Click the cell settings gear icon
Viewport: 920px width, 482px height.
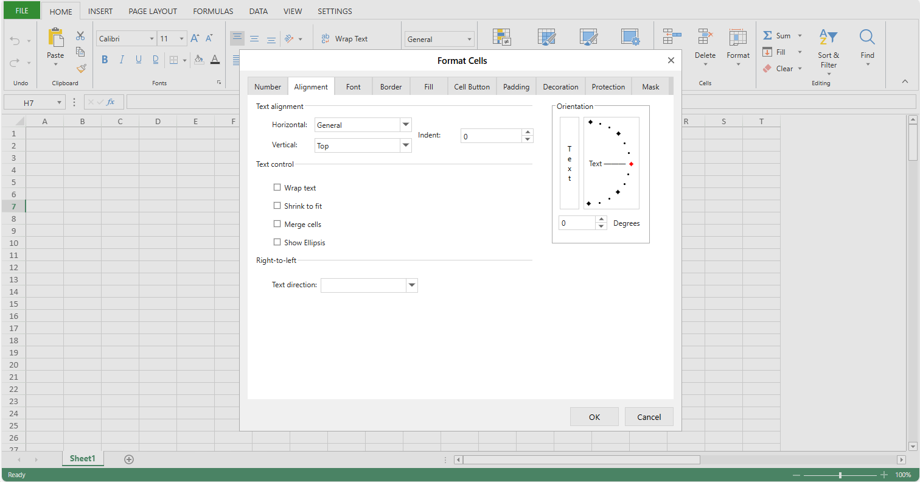click(630, 37)
